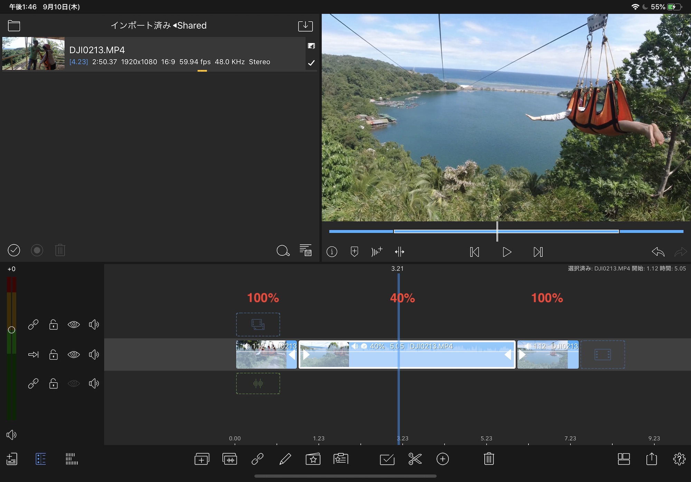The height and width of the screenshot is (482, 691).
Task: Select the scissors split tool
Action: click(415, 459)
